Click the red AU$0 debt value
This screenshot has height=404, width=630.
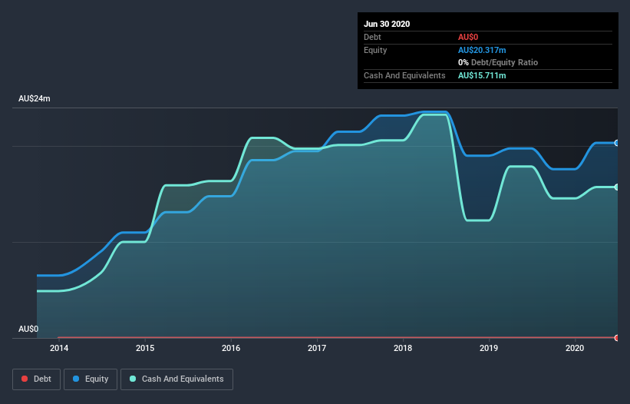tap(468, 38)
